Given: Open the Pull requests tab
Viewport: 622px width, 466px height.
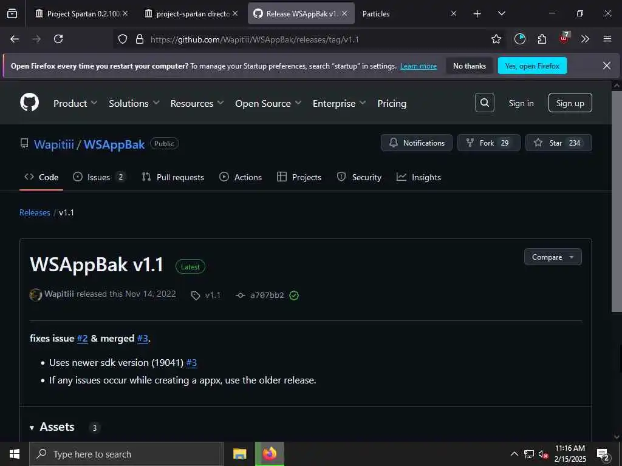Looking at the screenshot, I should tap(173, 177).
